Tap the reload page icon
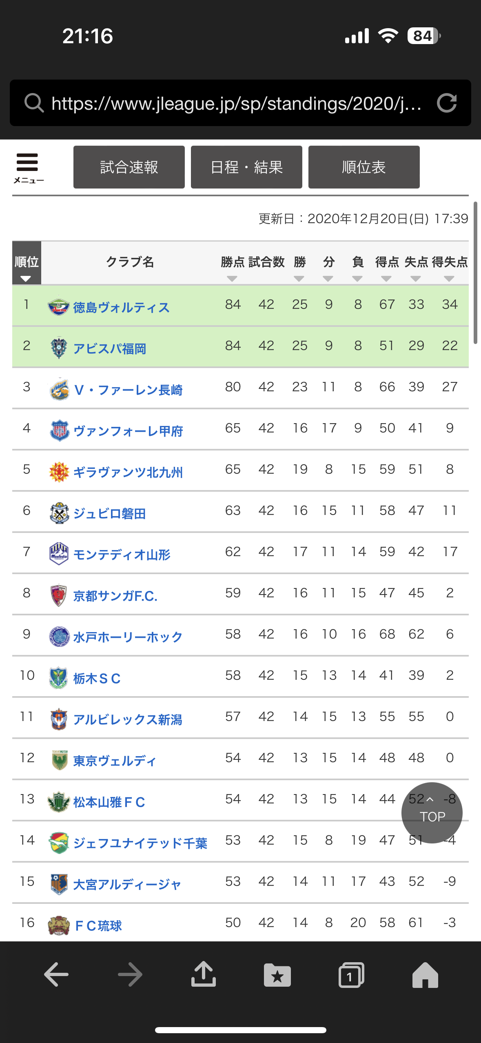Image resolution: width=481 pixels, height=1043 pixels. coord(447,103)
